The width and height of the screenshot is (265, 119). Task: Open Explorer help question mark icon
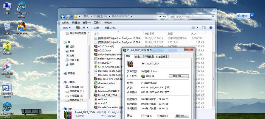(211, 28)
